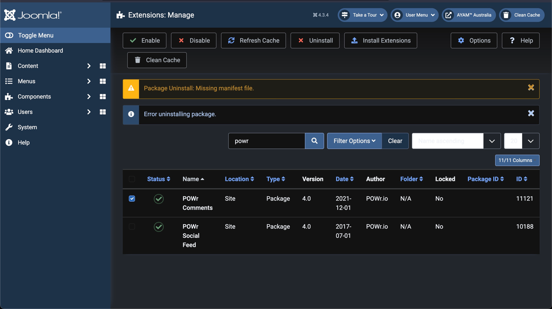Open the Menus dashboard grid icon
This screenshot has height=309, width=552.
click(x=103, y=81)
